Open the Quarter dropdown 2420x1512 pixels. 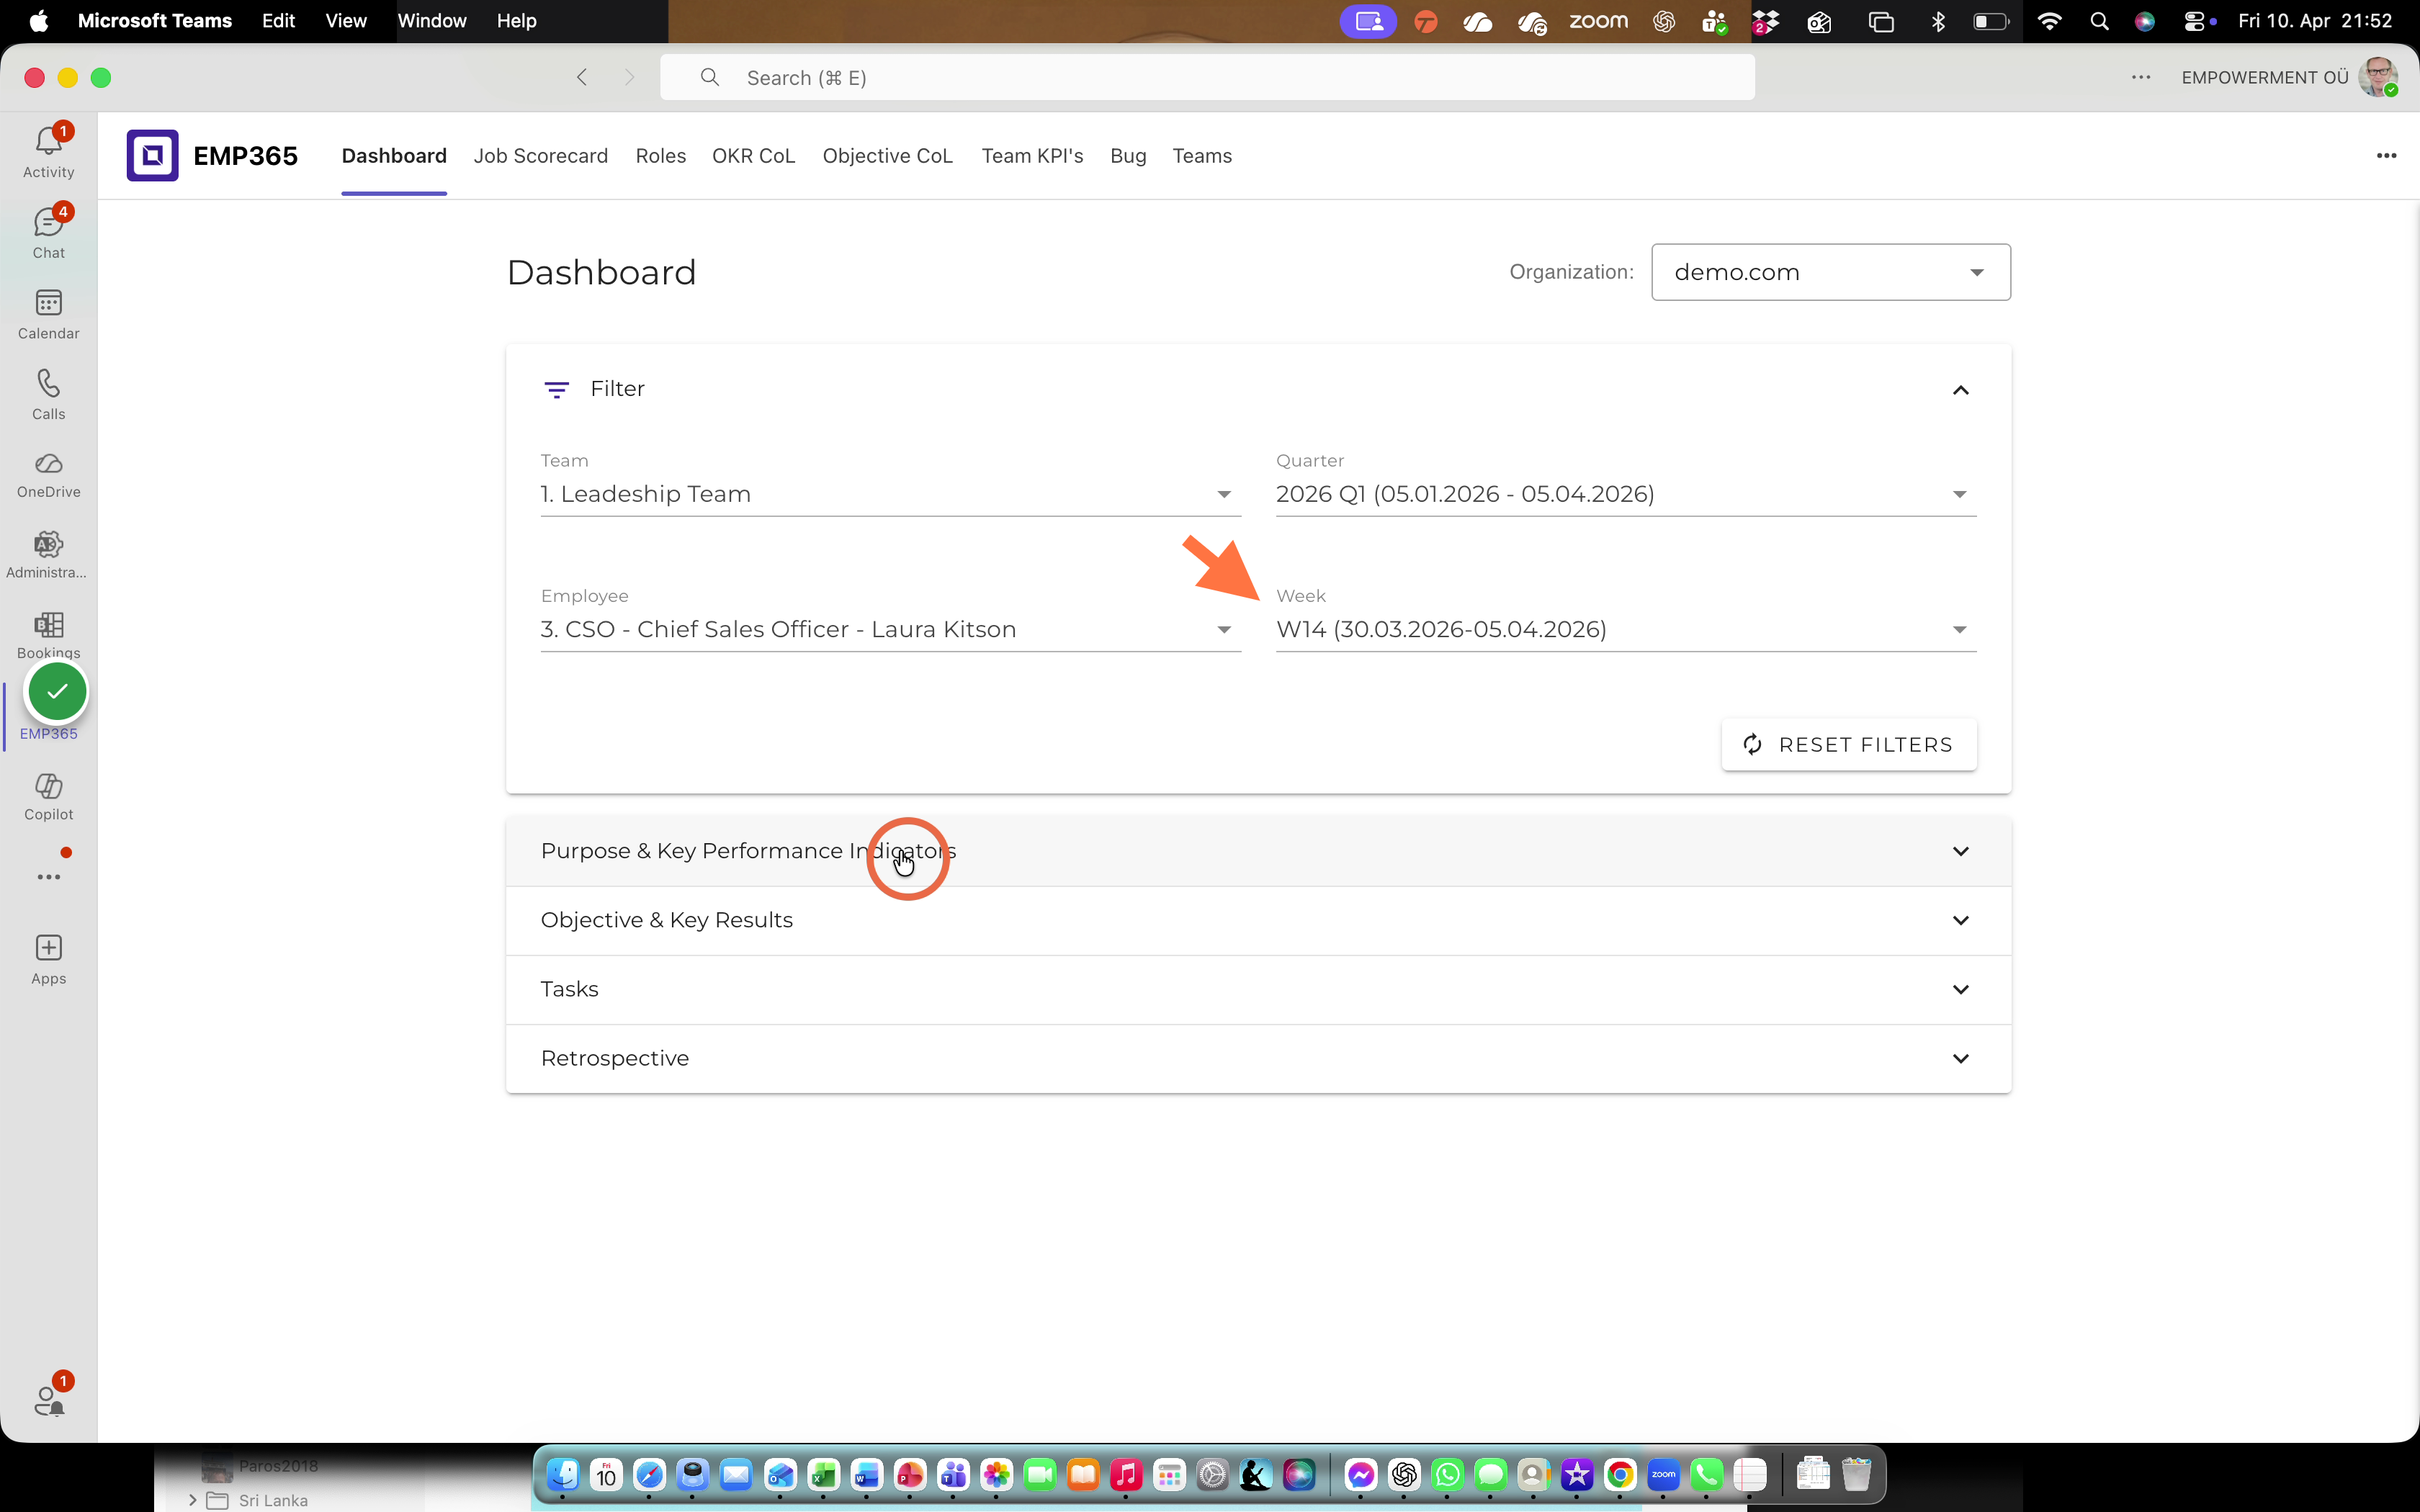(1626, 494)
